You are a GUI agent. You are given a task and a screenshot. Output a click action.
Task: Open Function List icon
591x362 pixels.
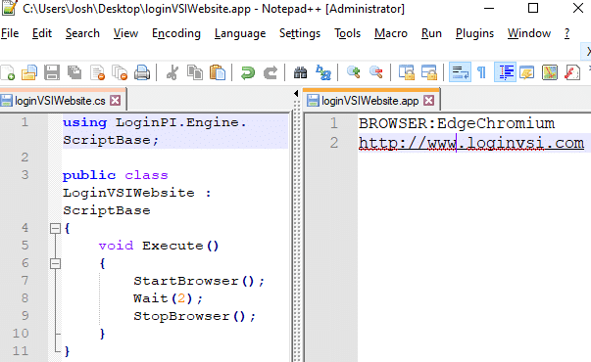[x=572, y=72]
